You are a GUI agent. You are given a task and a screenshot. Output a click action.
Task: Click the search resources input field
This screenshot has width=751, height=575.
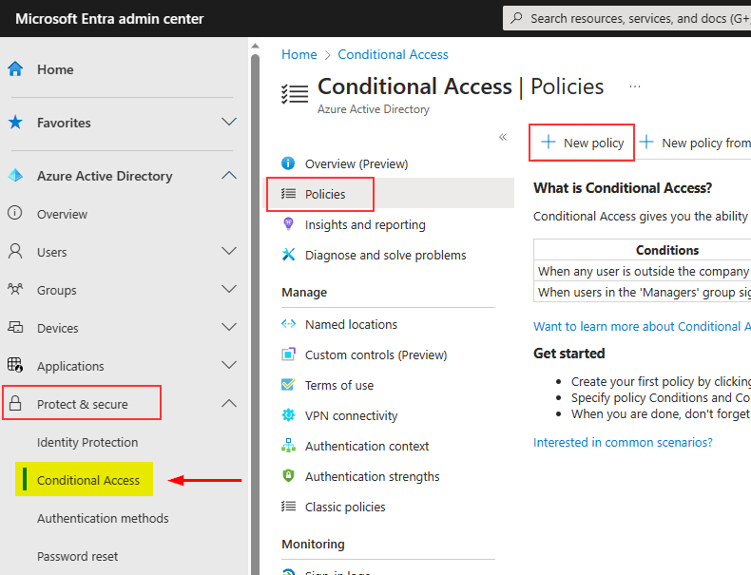[637, 18]
